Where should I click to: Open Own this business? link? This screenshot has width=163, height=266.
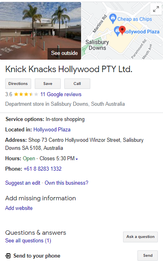point(67,183)
